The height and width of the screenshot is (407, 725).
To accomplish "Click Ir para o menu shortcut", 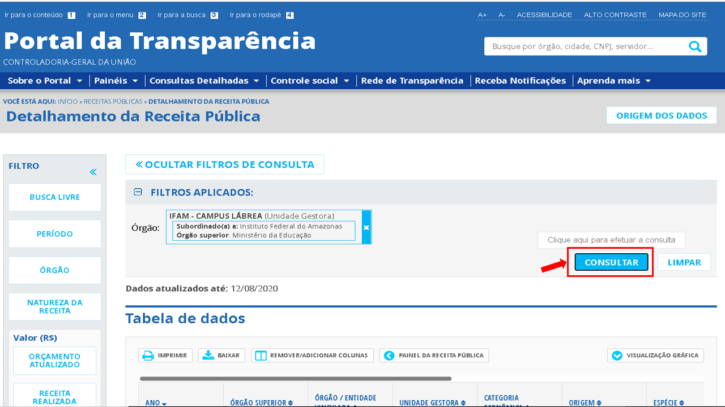I will pyautogui.click(x=117, y=15).
